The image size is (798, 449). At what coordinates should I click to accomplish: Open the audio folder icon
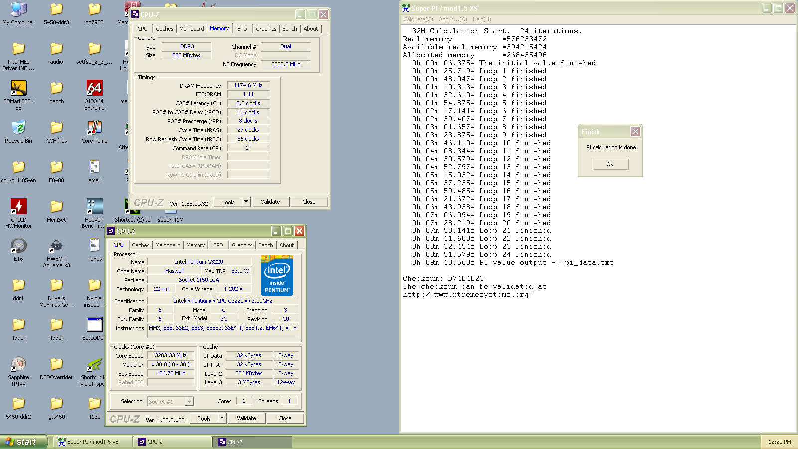(x=56, y=53)
